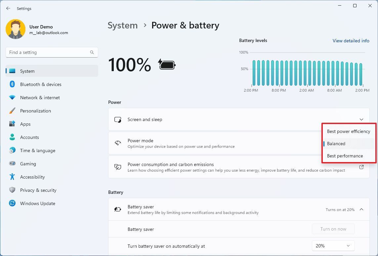Screen dimensions: 378x256
Task: Open Bluetooth & devices settings
Action: (41, 84)
